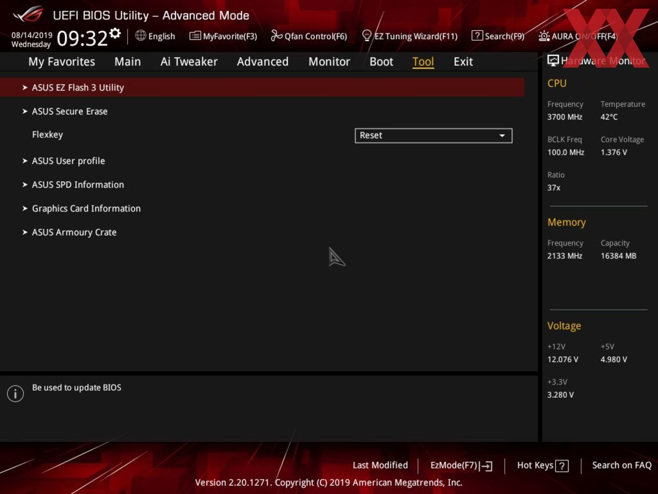Click the AURA light icon

[x=544, y=36]
